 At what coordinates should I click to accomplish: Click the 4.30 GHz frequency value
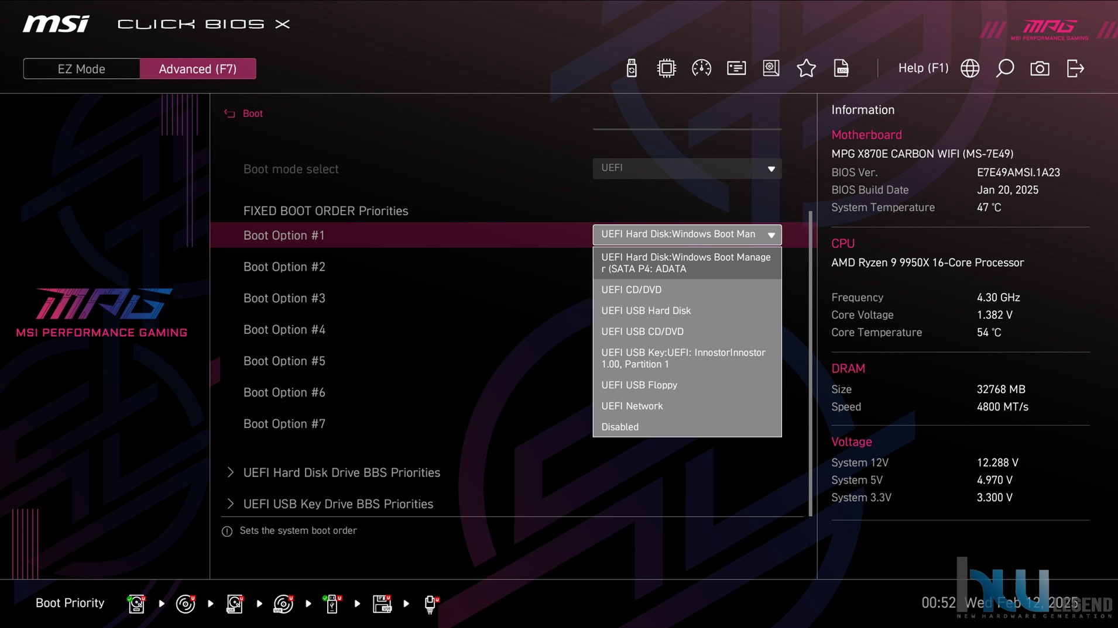pyautogui.click(x=998, y=298)
